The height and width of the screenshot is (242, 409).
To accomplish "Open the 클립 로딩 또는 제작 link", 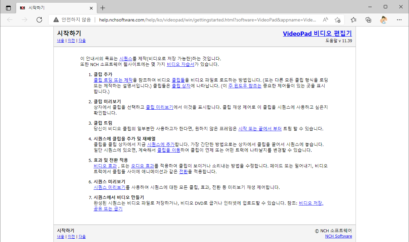I will [x=113, y=80].
